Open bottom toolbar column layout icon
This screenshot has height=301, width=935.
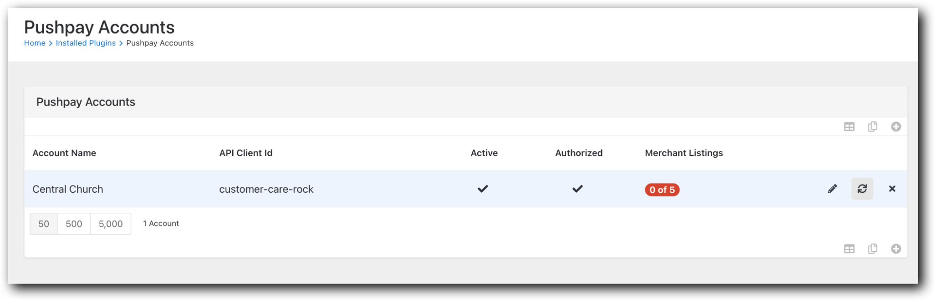tap(850, 249)
